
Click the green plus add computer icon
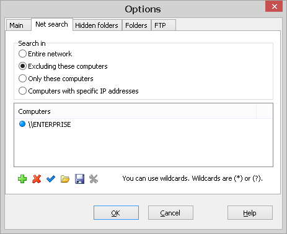pos(22,179)
